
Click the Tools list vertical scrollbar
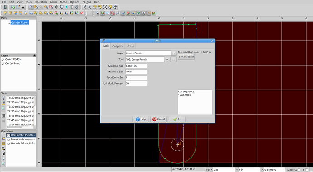[35, 101]
